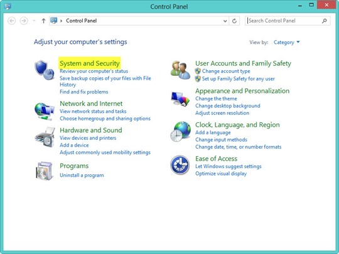Open the Ease of Access heading

point(216,159)
